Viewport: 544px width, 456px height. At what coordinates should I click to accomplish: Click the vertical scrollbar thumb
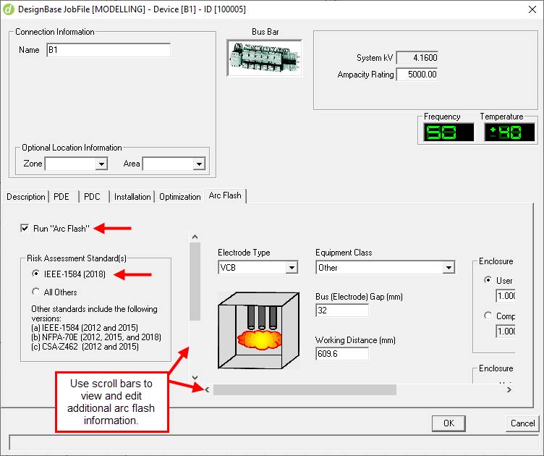tap(195, 282)
